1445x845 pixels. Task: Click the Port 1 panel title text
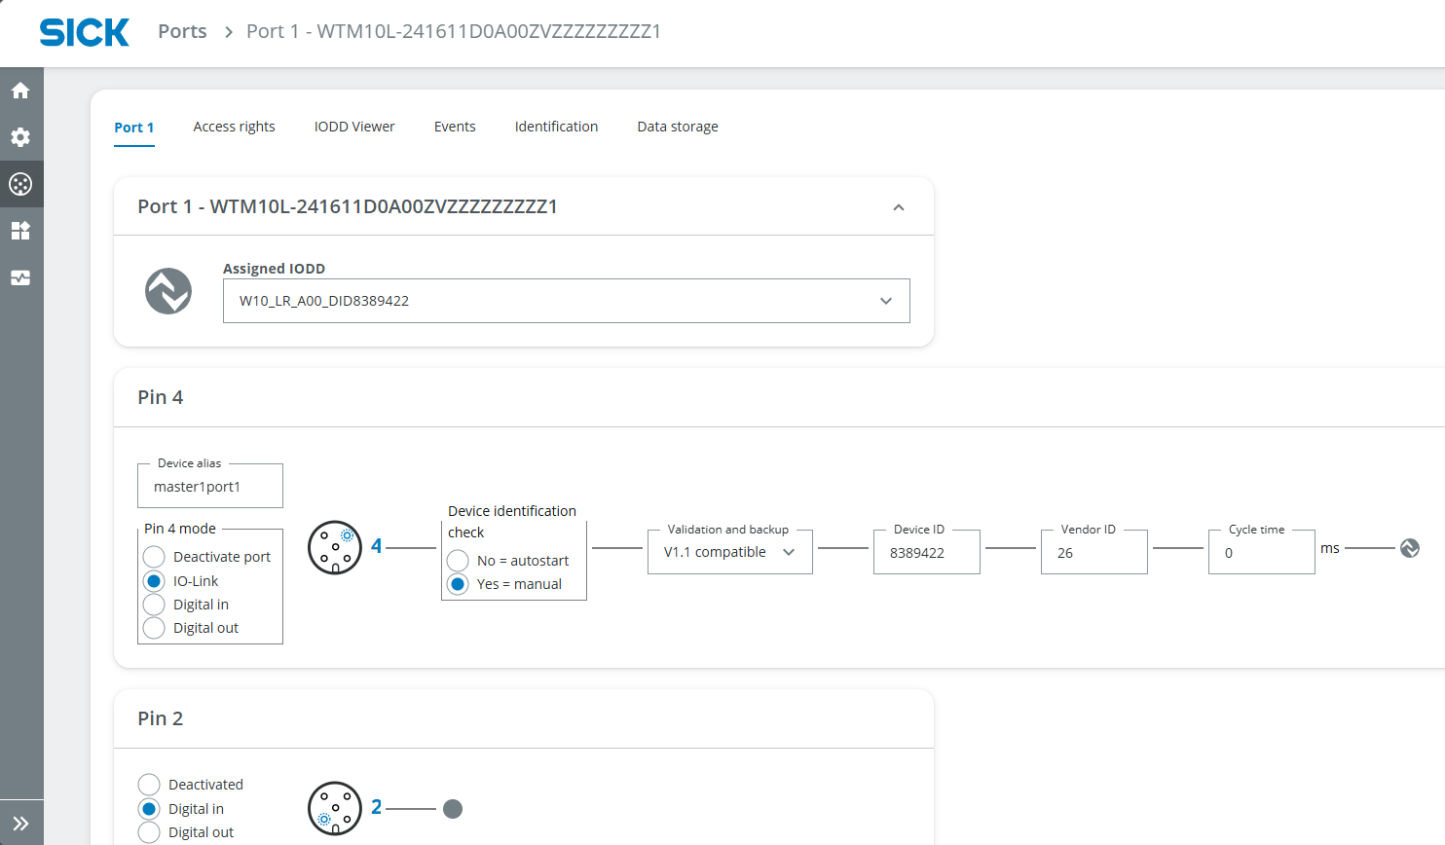click(x=348, y=206)
